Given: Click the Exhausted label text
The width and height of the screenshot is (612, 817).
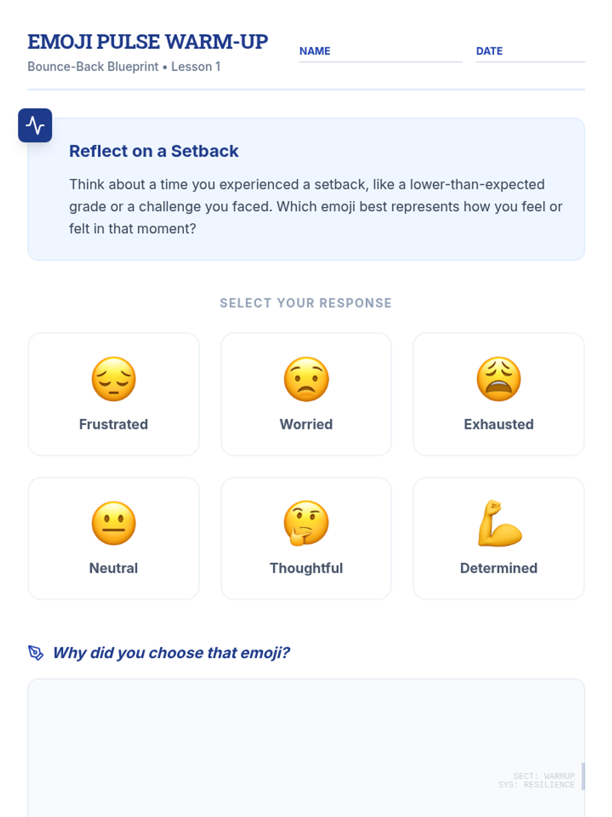Looking at the screenshot, I should [499, 424].
